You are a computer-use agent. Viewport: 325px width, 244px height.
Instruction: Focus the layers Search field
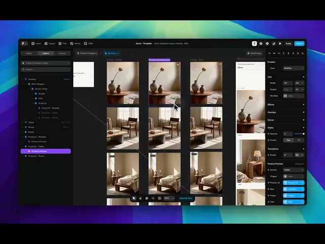tap(46, 70)
